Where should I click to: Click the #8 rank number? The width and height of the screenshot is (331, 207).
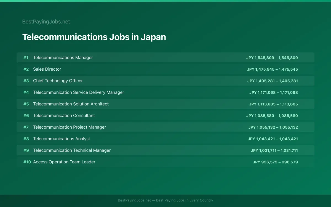tap(26, 139)
